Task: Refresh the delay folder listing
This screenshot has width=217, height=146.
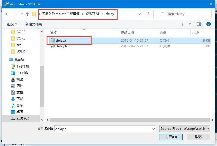Action: pos(149,14)
